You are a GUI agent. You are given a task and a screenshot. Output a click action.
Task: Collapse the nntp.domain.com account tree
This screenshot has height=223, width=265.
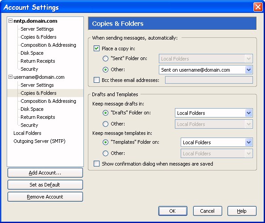tap(10, 21)
